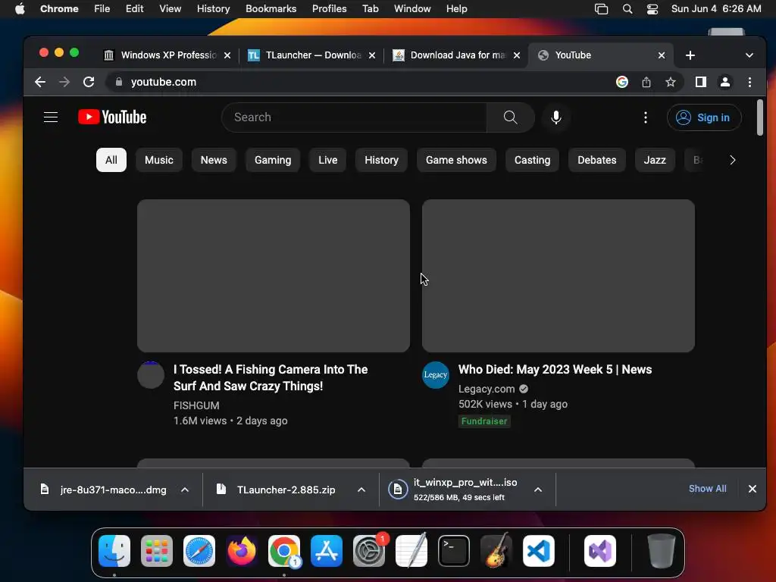Select the Debates filter chip
Image resolution: width=776 pixels, height=582 pixels.
pos(597,160)
